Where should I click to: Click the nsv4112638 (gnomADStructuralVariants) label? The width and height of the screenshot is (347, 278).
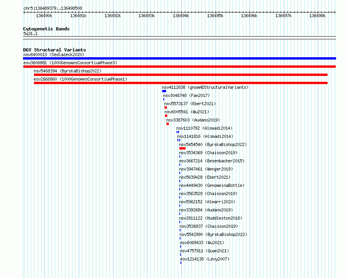(x=205, y=87)
